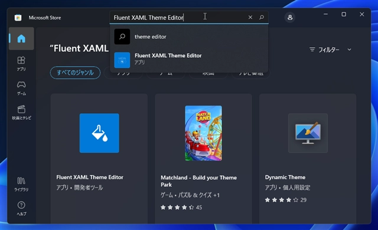Select the 'theme editor' search suggestion
Image resolution: width=378 pixels, height=230 pixels.
tap(189, 37)
